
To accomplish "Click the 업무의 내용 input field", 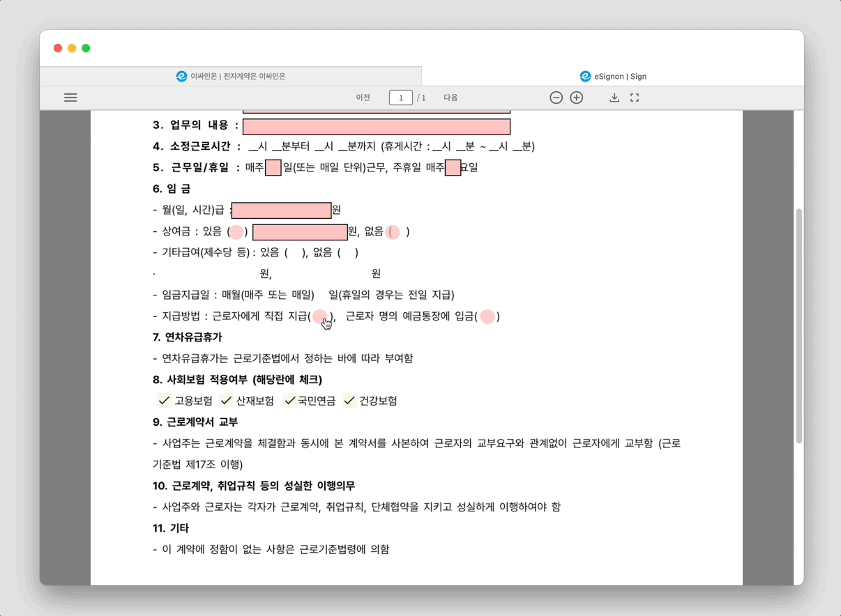I will click(x=377, y=126).
